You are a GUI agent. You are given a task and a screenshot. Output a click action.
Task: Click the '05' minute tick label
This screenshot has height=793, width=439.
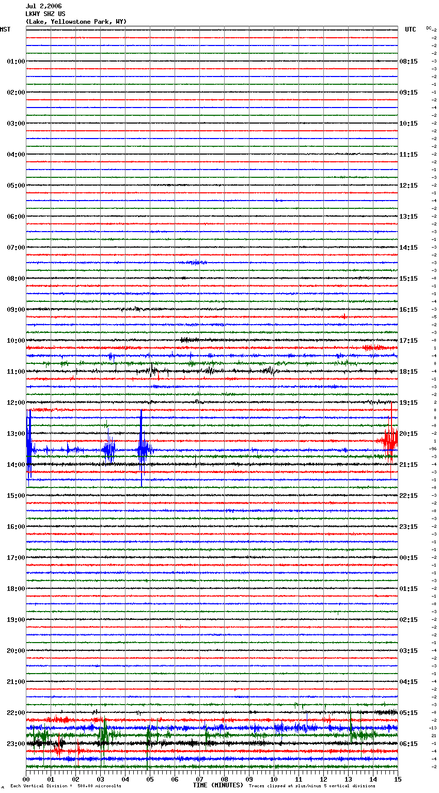click(150, 779)
